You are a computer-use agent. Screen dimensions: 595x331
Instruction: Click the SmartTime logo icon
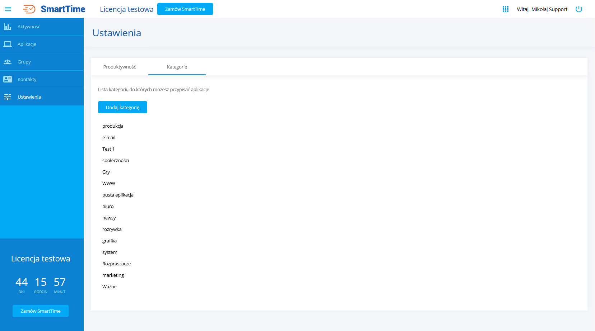click(29, 9)
